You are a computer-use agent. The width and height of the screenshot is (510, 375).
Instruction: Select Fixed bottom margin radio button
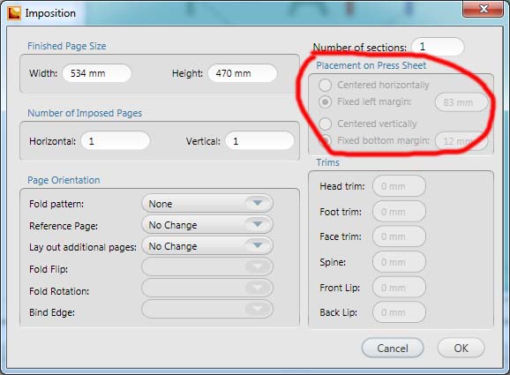(325, 141)
